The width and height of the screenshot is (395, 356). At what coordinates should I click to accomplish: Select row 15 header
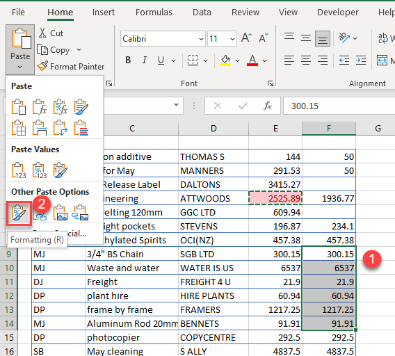click(x=9, y=337)
